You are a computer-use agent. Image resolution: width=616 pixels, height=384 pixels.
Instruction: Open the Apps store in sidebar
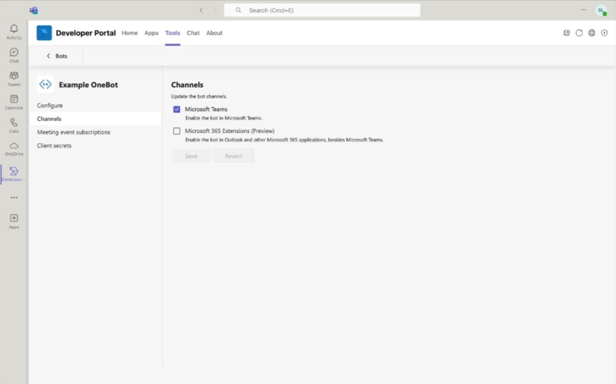click(14, 221)
